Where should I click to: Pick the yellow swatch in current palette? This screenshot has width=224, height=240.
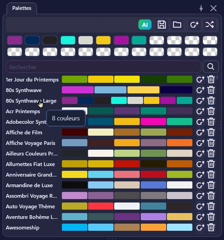(x=103, y=40)
